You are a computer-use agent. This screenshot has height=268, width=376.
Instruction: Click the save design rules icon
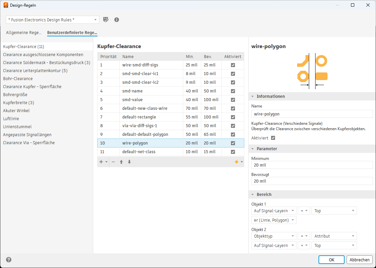tap(106, 20)
